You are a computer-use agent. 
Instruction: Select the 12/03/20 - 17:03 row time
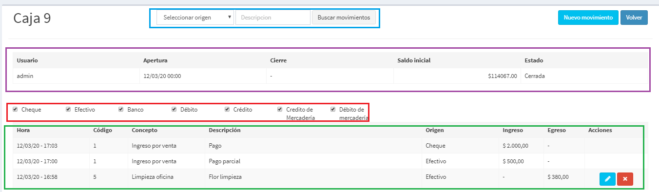37,146
